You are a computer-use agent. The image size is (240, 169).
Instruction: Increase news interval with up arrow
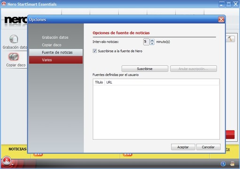point(152,40)
